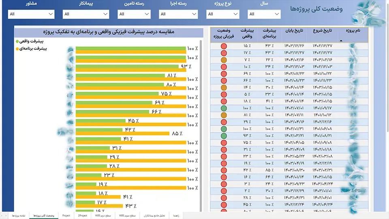This screenshot has width=389, height=219.
Task: Switch to the 2Project sheet tab
Action: pos(83,215)
